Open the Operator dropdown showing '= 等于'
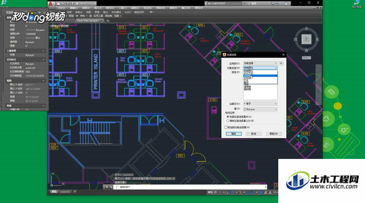 click(x=260, y=104)
